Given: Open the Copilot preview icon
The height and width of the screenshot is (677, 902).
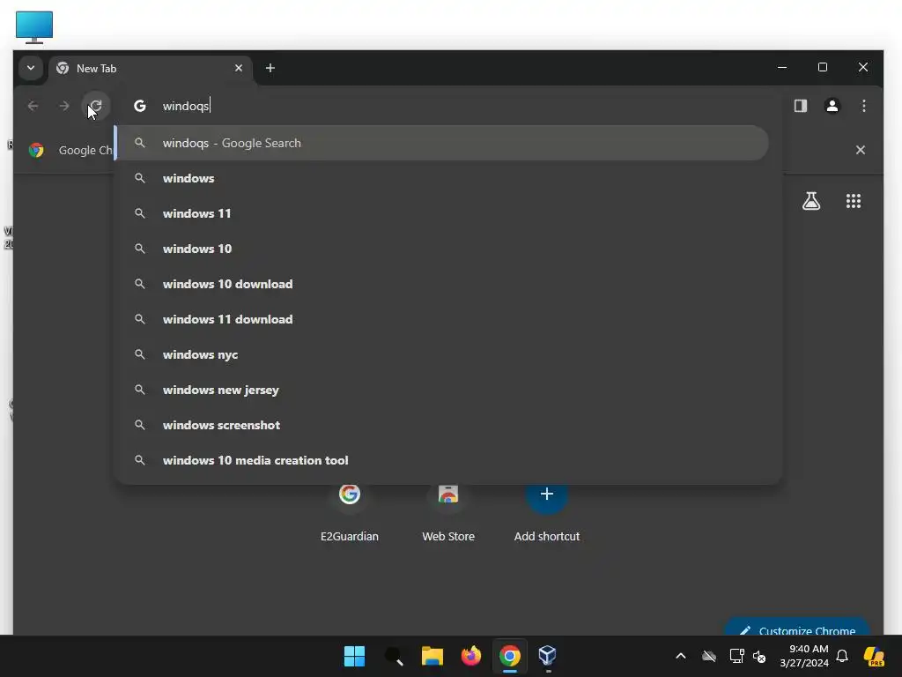Looking at the screenshot, I should click(x=874, y=656).
